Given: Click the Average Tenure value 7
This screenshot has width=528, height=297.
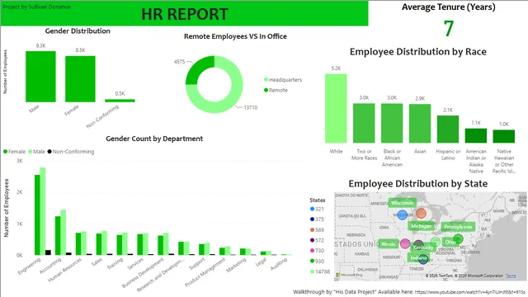Looking at the screenshot, I should pyautogui.click(x=449, y=29).
